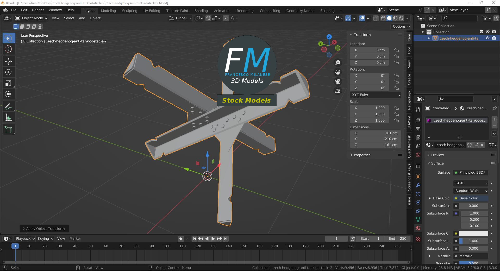Screen dimensions: 500x271
Task: Select the Add Cube tool
Action: pyautogui.click(x=8, y=130)
